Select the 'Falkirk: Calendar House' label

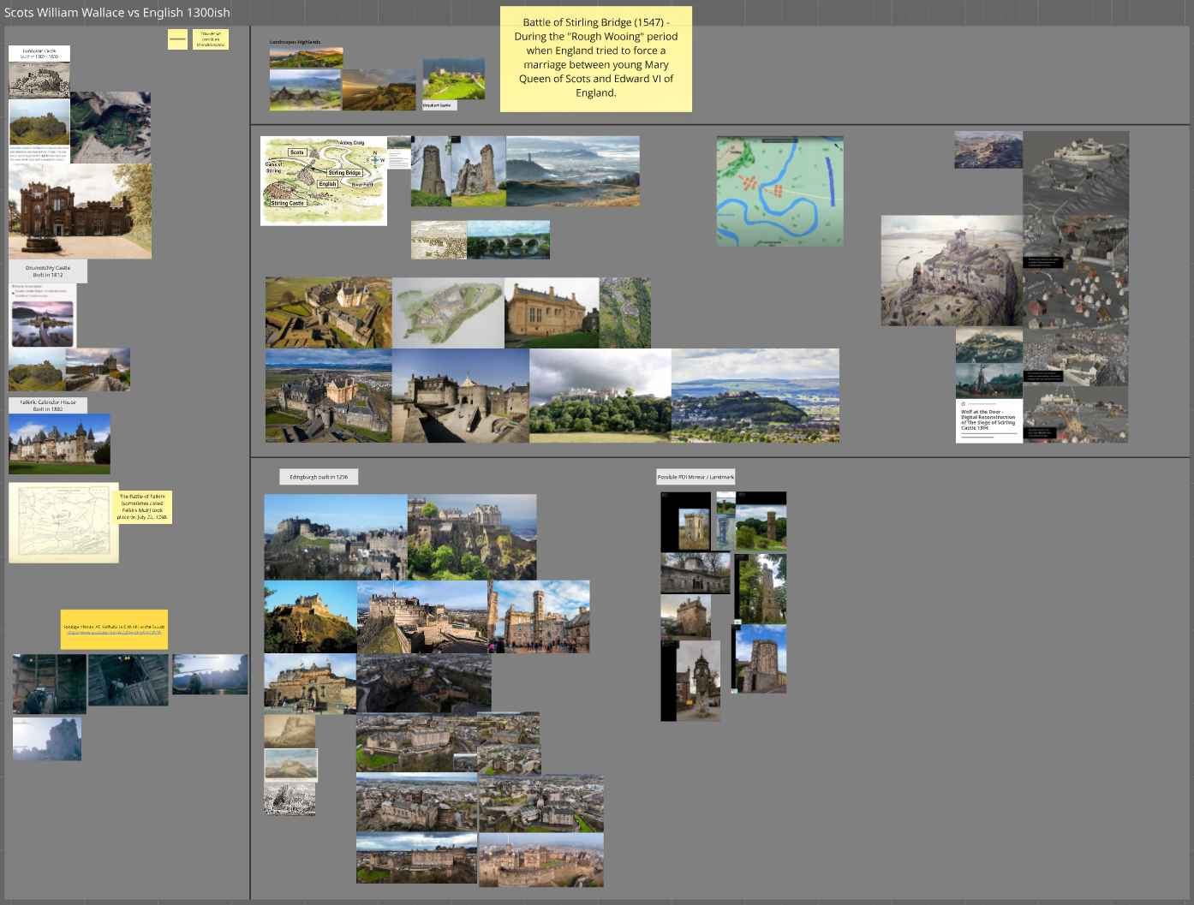(48, 405)
